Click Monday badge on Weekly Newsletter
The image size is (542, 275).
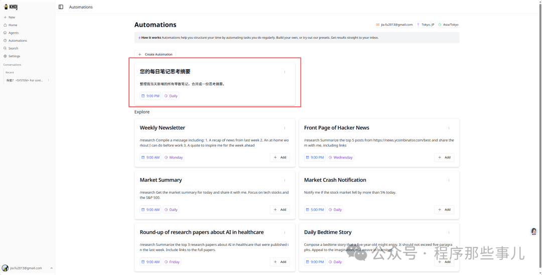point(174,157)
